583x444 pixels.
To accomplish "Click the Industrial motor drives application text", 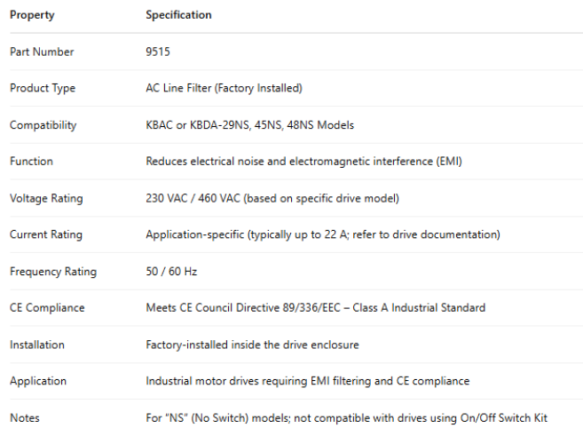I will (x=307, y=381).
